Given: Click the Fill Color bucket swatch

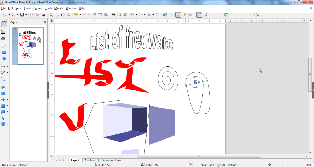Looking at the screenshot, I should click(3, 38).
